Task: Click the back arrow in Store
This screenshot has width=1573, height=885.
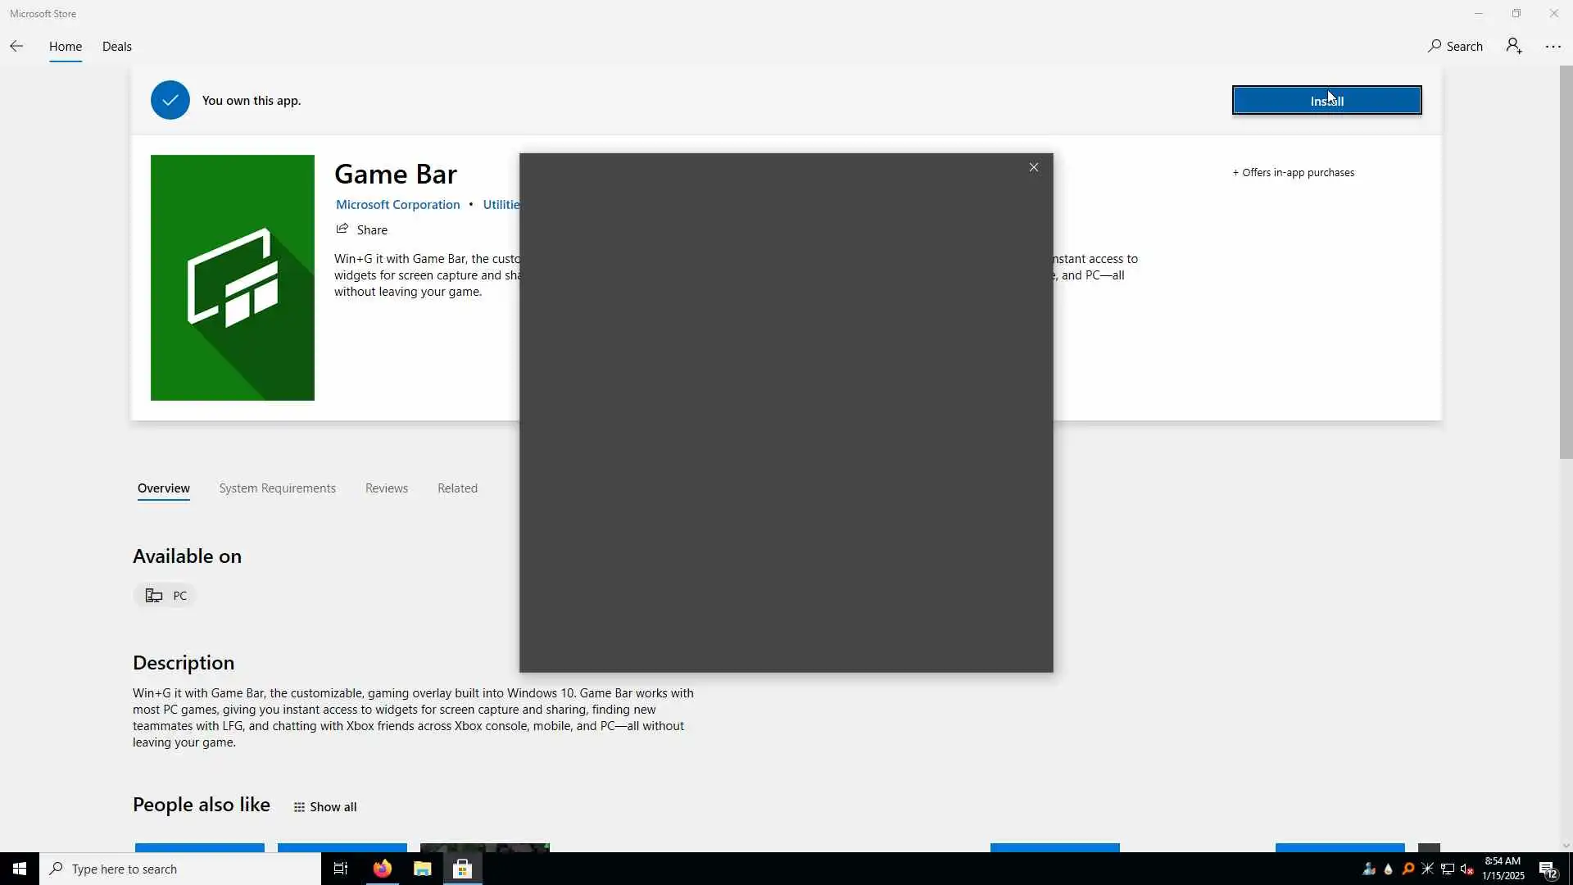Action: point(16,47)
